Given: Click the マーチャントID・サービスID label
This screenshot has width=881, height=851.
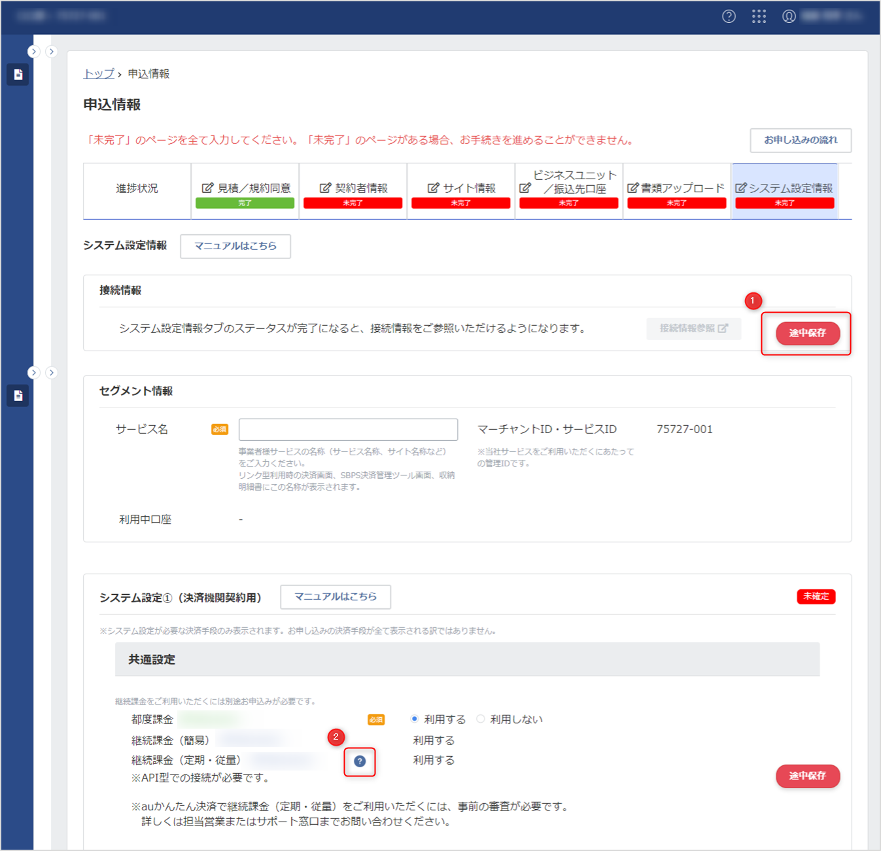Looking at the screenshot, I should point(547,429).
